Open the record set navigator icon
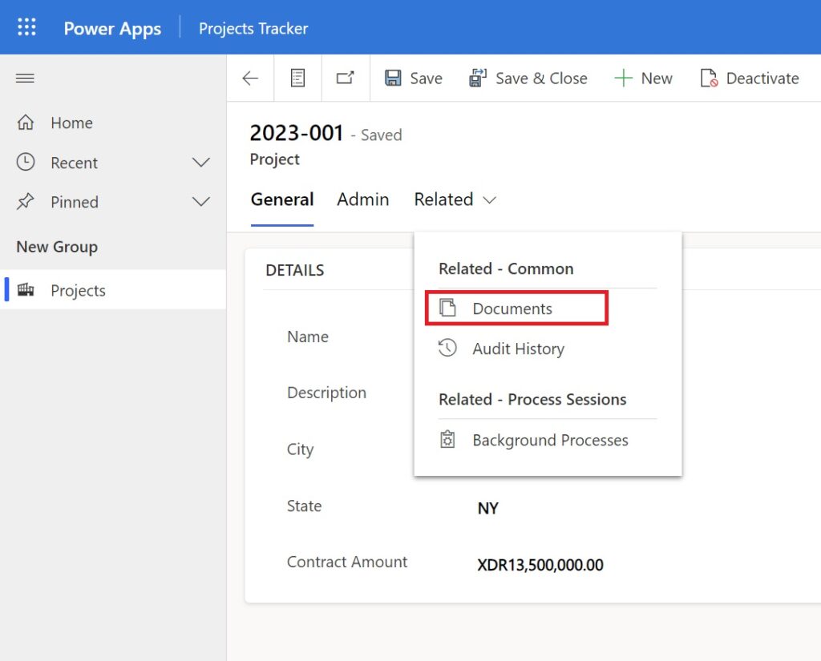Viewport: 821px width, 661px height. tap(297, 78)
